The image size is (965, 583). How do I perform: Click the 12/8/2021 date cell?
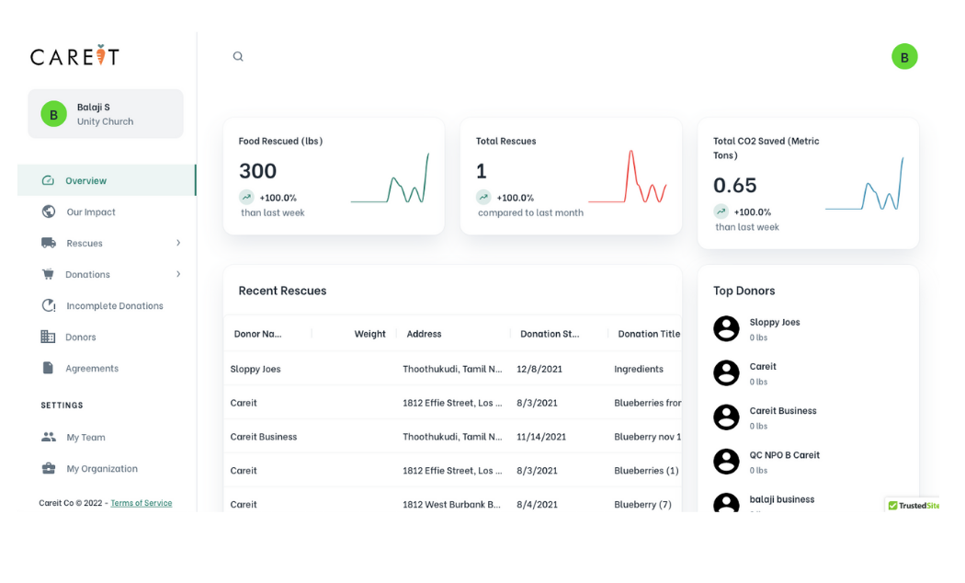pos(539,369)
